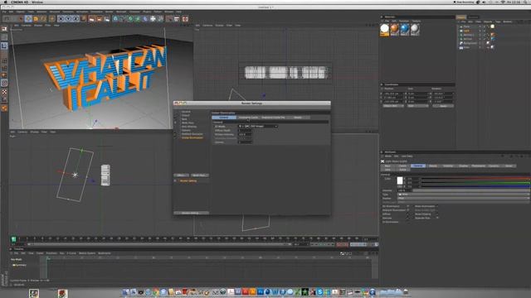Open the Render menu in the menu bar
Screen dimensions: 531x298
tap(109, 12)
